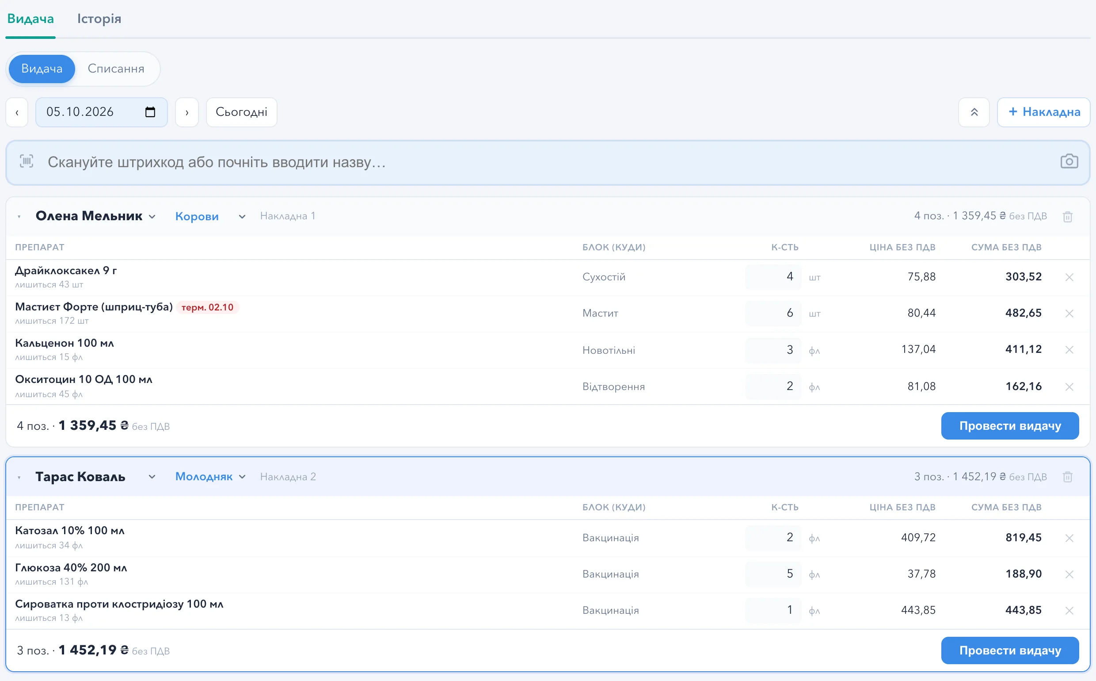Image resolution: width=1096 pixels, height=681 pixels.
Task: Delete Накладна 2 via its trash icon
Action: [1067, 477]
